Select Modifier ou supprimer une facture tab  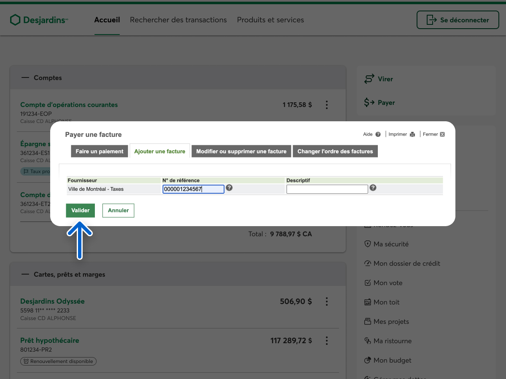(241, 151)
